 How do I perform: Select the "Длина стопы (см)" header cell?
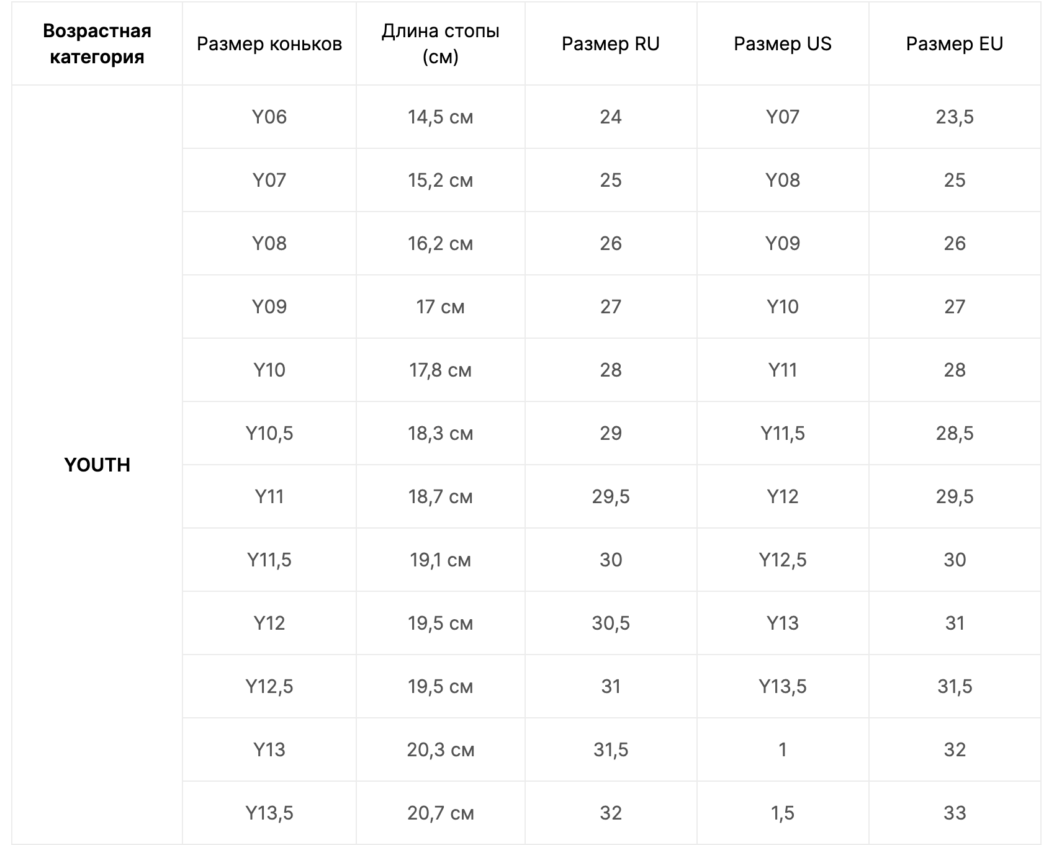click(440, 44)
